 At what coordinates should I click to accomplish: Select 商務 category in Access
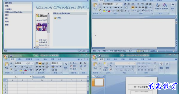point(7,15)
